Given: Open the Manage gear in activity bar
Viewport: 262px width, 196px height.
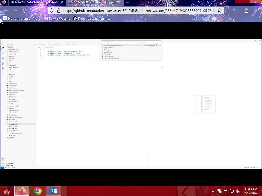Looking at the screenshot, I should tap(3, 164).
